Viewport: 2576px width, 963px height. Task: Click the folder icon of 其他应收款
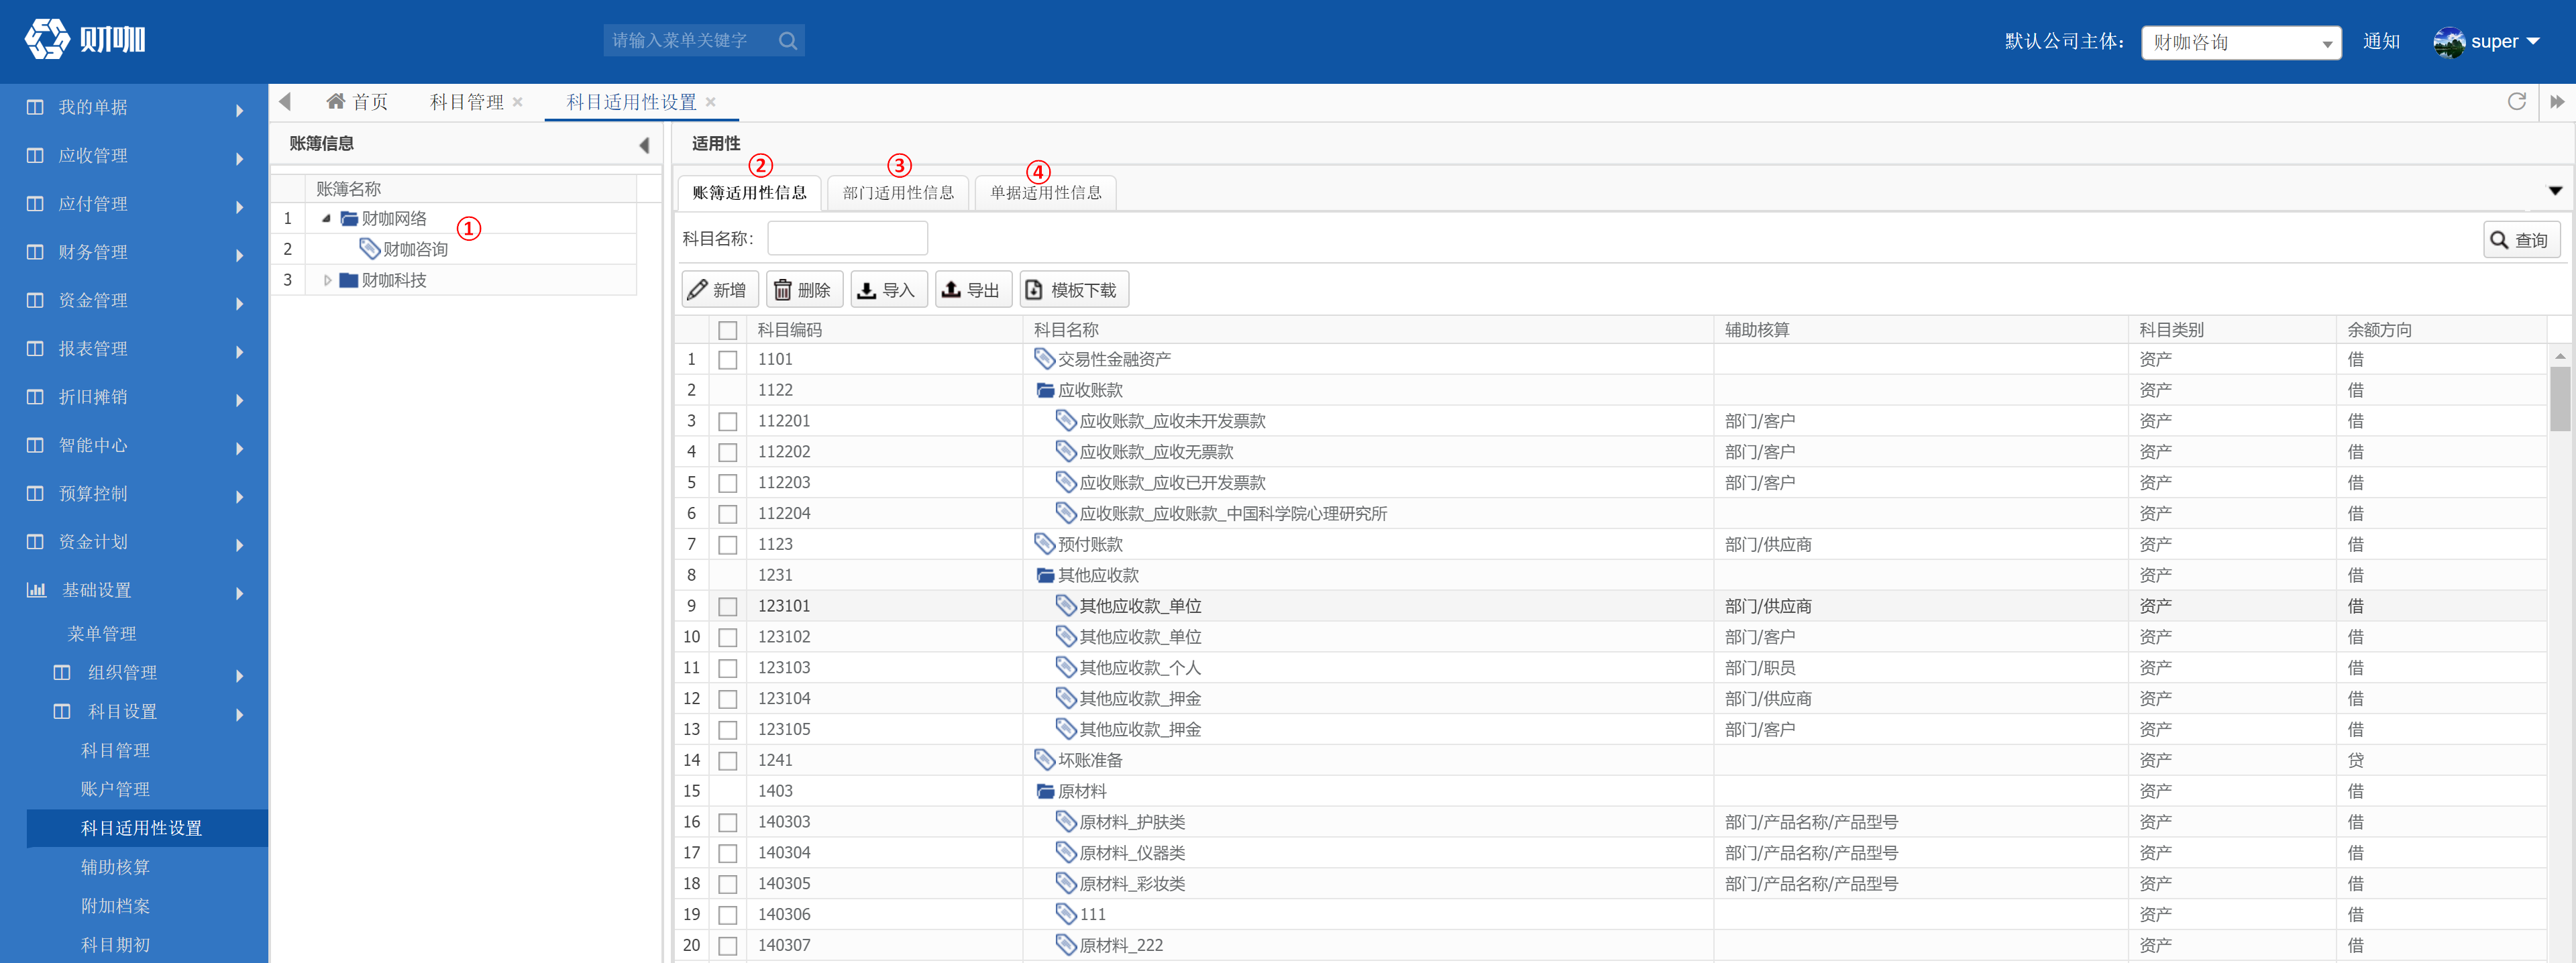(x=1046, y=575)
